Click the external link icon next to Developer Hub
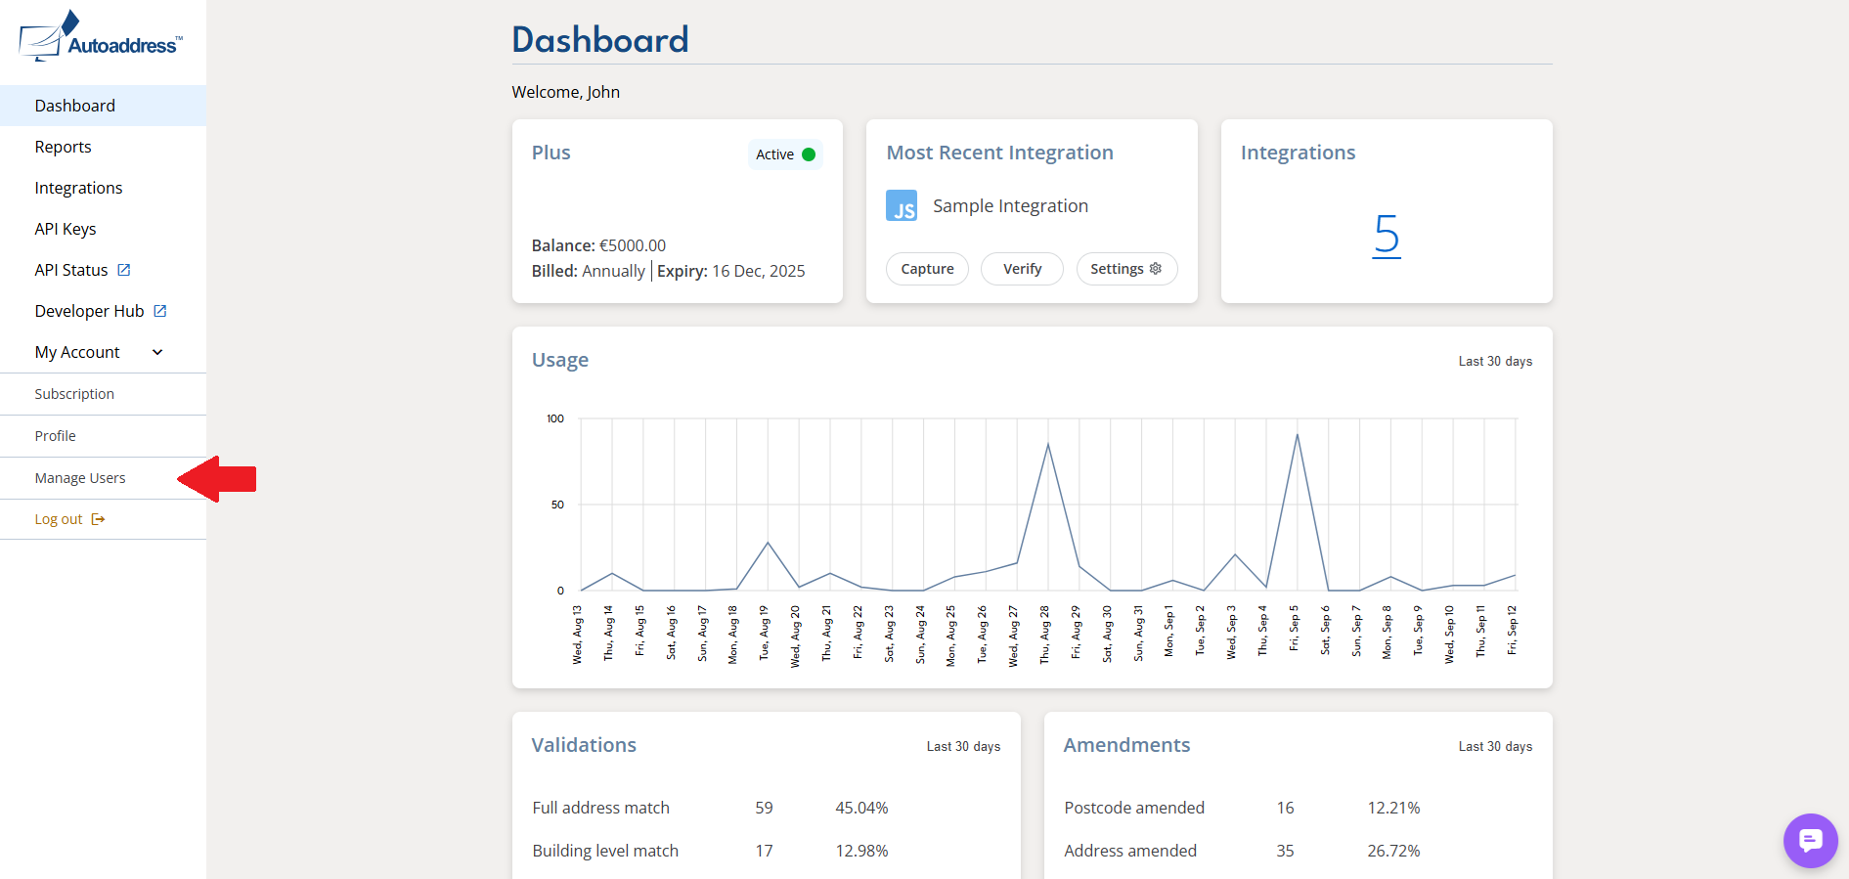 tap(160, 311)
